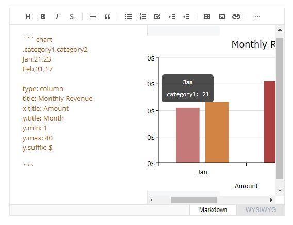Click the 'title: Monthly Revenue' line

pos(58,99)
